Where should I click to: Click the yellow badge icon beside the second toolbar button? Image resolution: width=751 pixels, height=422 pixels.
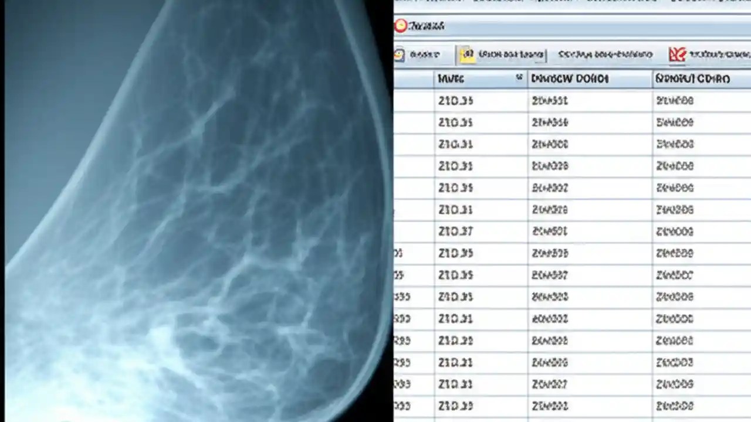[x=468, y=54]
